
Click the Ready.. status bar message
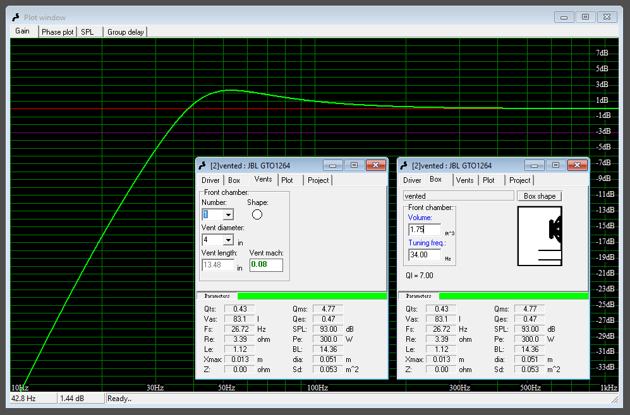click(x=119, y=399)
